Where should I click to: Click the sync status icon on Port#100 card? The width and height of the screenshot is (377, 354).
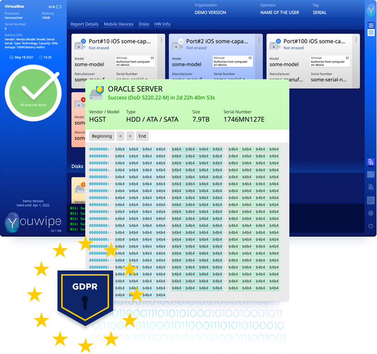[x=278, y=41]
